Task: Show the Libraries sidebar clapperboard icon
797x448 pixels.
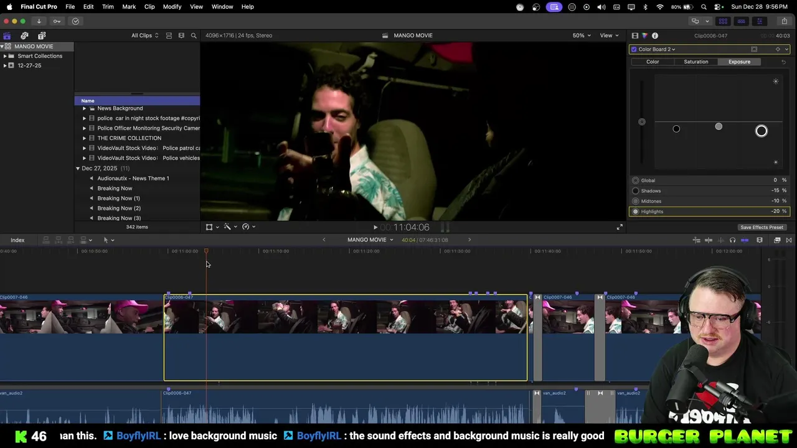Action: tap(7, 35)
